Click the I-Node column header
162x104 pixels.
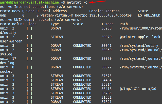pos(107,24)
